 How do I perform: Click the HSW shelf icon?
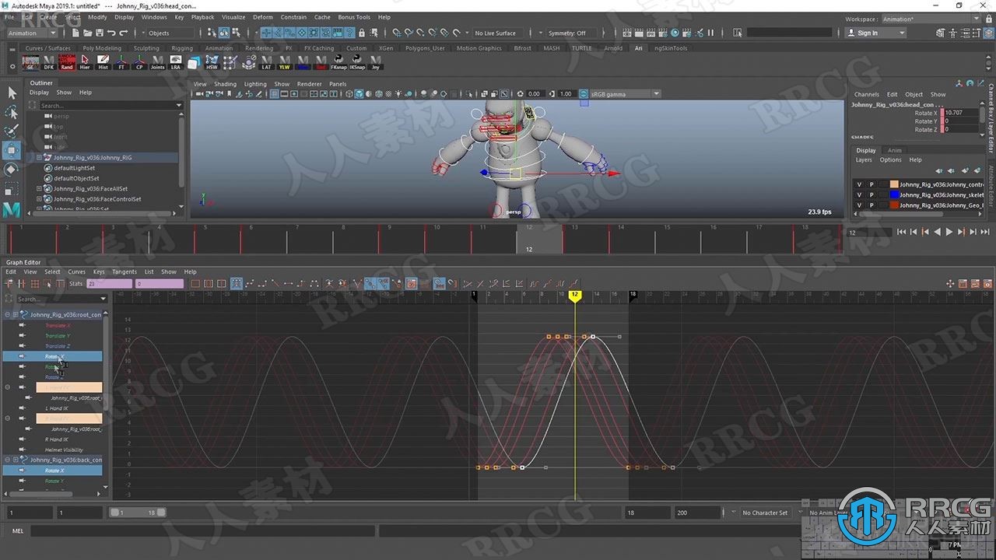click(212, 62)
